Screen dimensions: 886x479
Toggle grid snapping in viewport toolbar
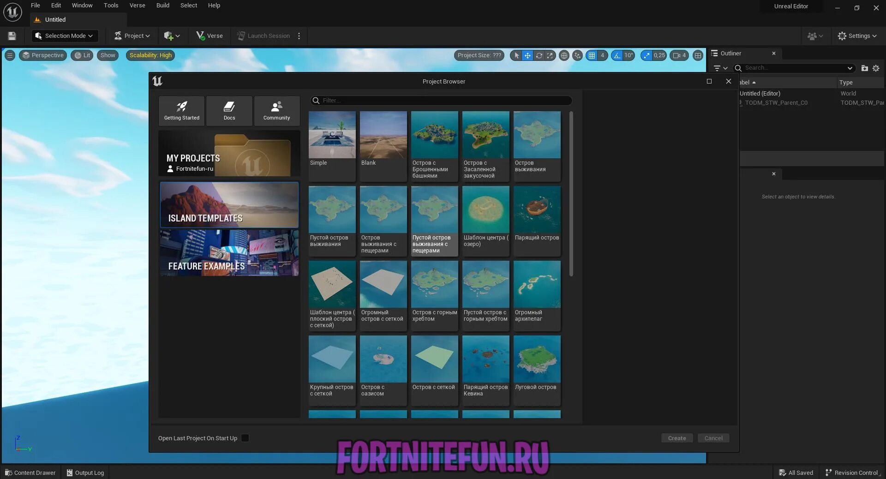click(x=592, y=55)
